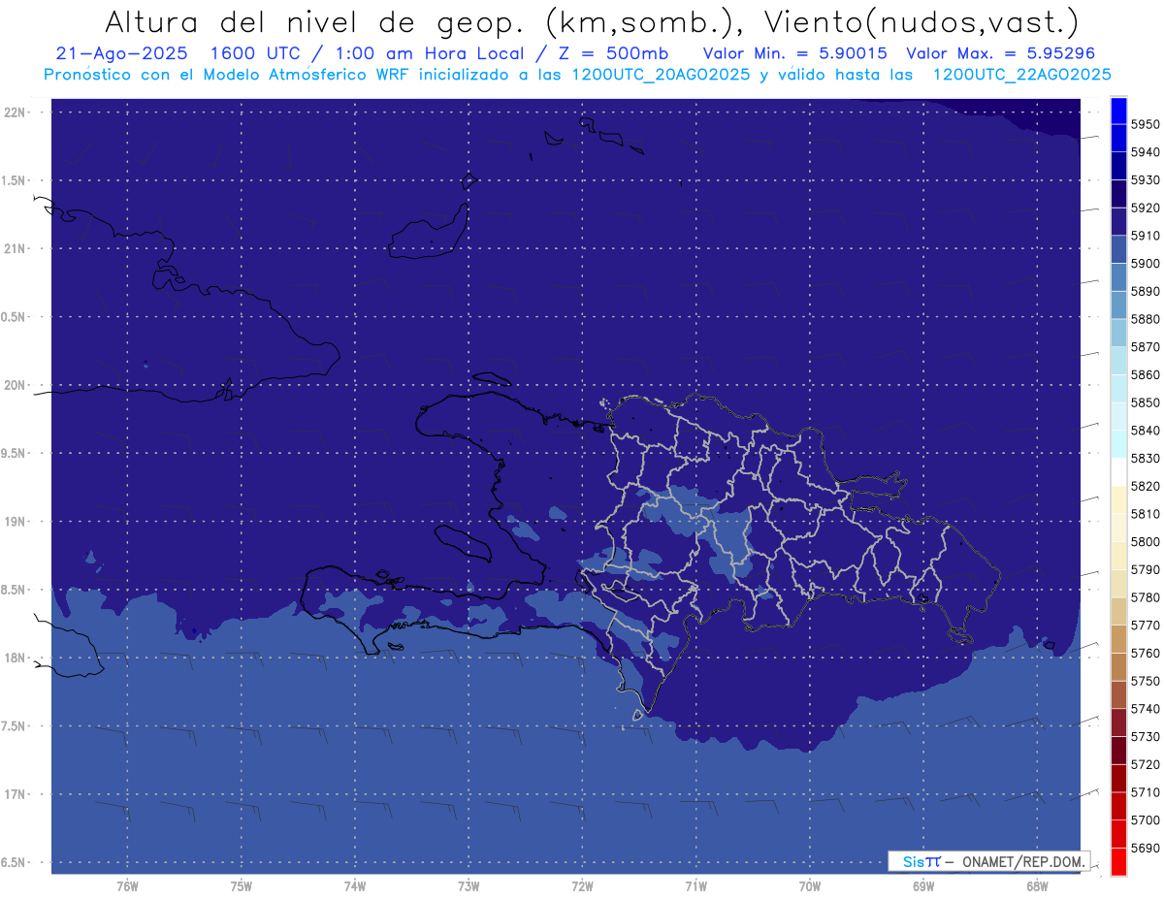The height and width of the screenshot is (899, 1164).
Task: Click the '1200UTC_20AGO2025' initialization text
Action: click(x=661, y=75)
